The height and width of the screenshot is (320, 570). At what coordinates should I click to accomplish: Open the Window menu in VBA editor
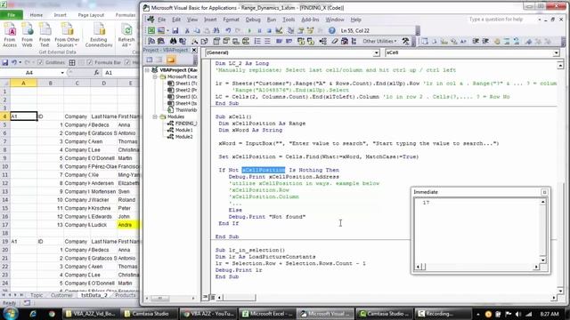pos(335,20)
